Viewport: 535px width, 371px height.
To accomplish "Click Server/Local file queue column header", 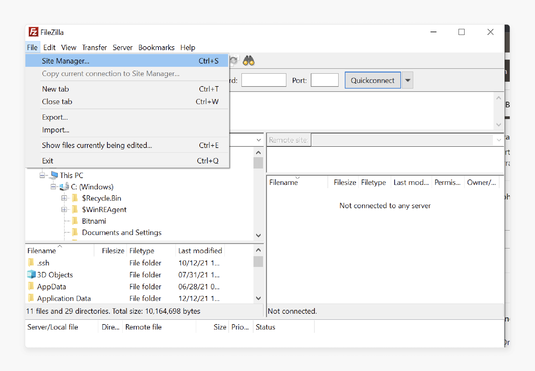I will coord(62,327).
